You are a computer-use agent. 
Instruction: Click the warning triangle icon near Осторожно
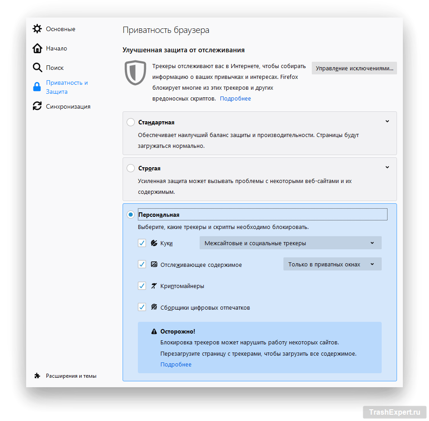154,331
